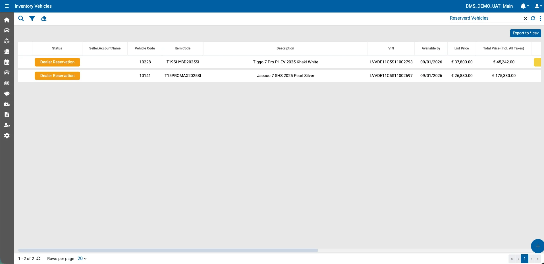Refresh the row count beside '1 - 2 of 2'
Image resolution: width=544 pixels, height=264 pixels.
39,258
